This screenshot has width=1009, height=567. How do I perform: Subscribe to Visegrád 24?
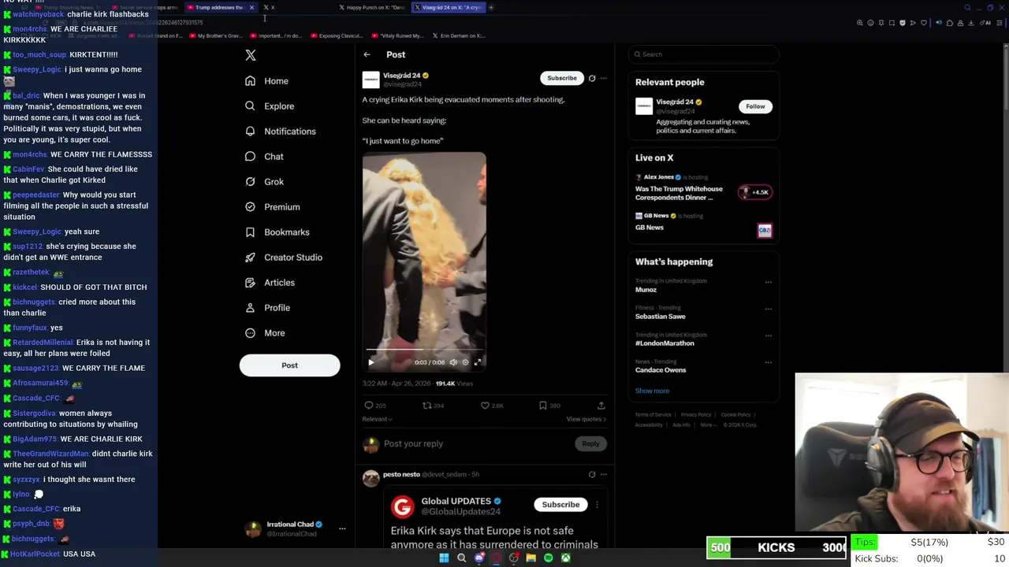click(562, 78)
